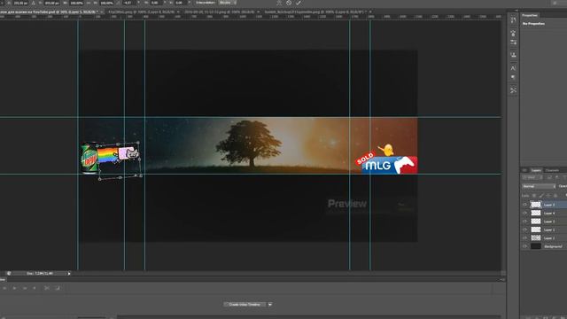Select the Background layer row

pyautogui.click(x=543, y=246)
